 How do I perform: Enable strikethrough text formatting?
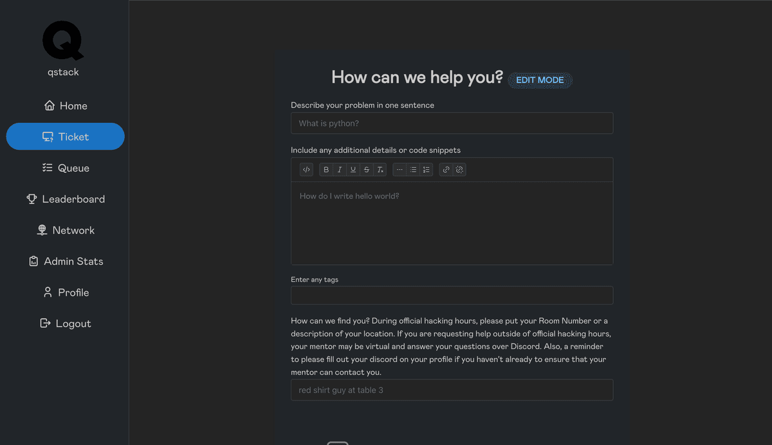tap(367, 170)
